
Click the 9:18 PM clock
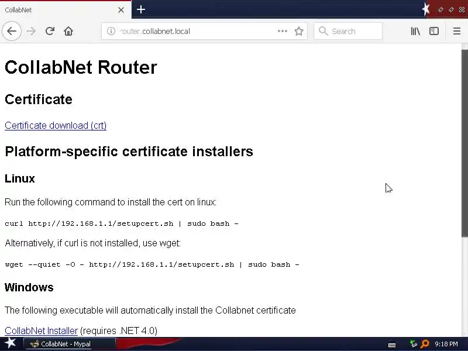click(446, 344)
